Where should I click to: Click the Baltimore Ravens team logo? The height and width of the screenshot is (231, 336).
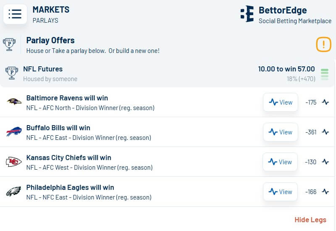14,102
